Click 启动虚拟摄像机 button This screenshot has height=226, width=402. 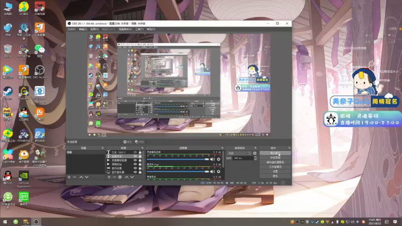pos(275,162)
